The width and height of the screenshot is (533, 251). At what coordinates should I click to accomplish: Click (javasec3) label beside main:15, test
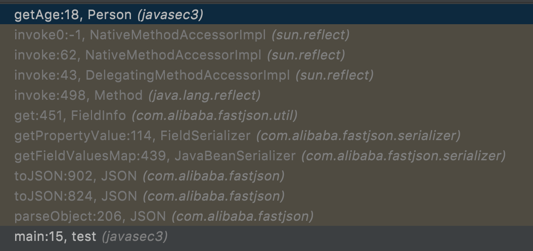coord(135,236)
